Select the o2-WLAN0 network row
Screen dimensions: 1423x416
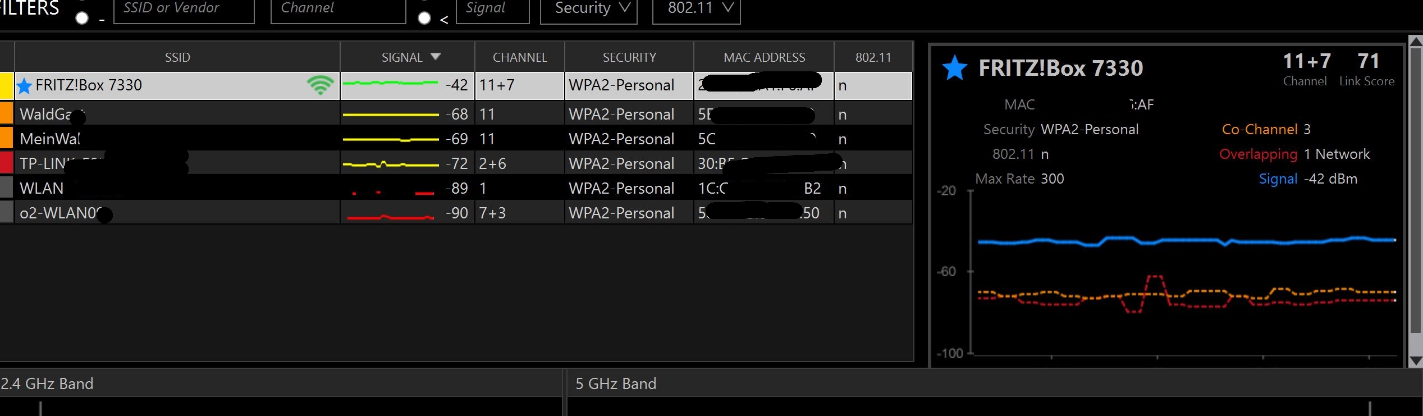pyautogui.click(x=456, y=212)
